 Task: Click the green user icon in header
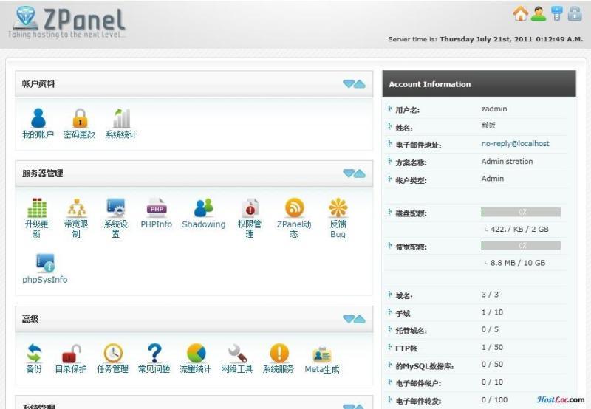[x=539, y=13]
